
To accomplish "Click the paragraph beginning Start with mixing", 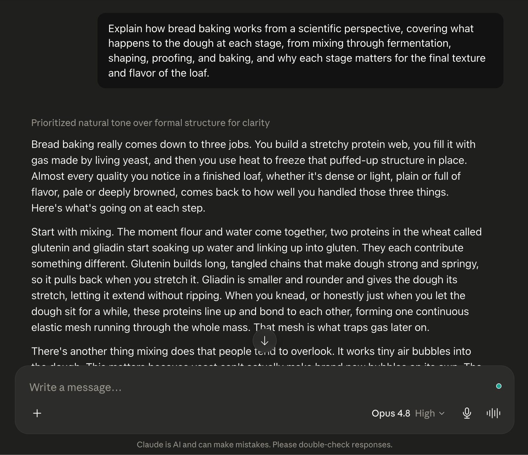I will 256,280.
